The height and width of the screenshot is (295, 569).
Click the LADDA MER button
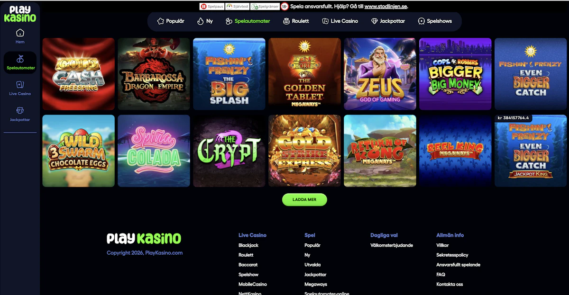pyautogui.click(x=304, y=200)
